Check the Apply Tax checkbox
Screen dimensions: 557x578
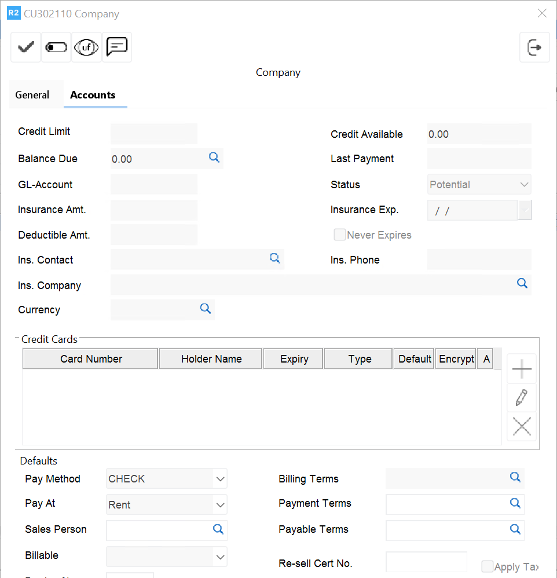pos(488,566)
